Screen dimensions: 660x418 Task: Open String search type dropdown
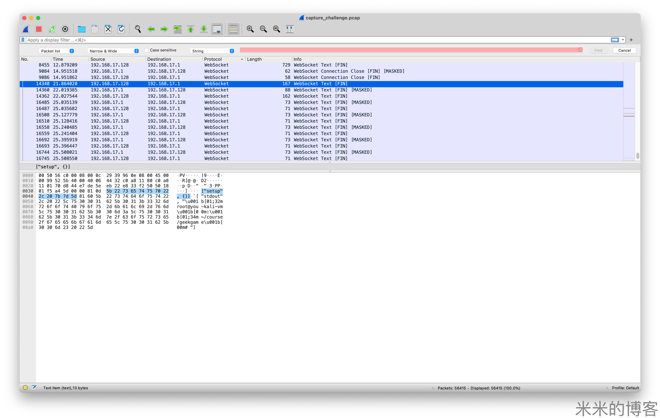212,51
